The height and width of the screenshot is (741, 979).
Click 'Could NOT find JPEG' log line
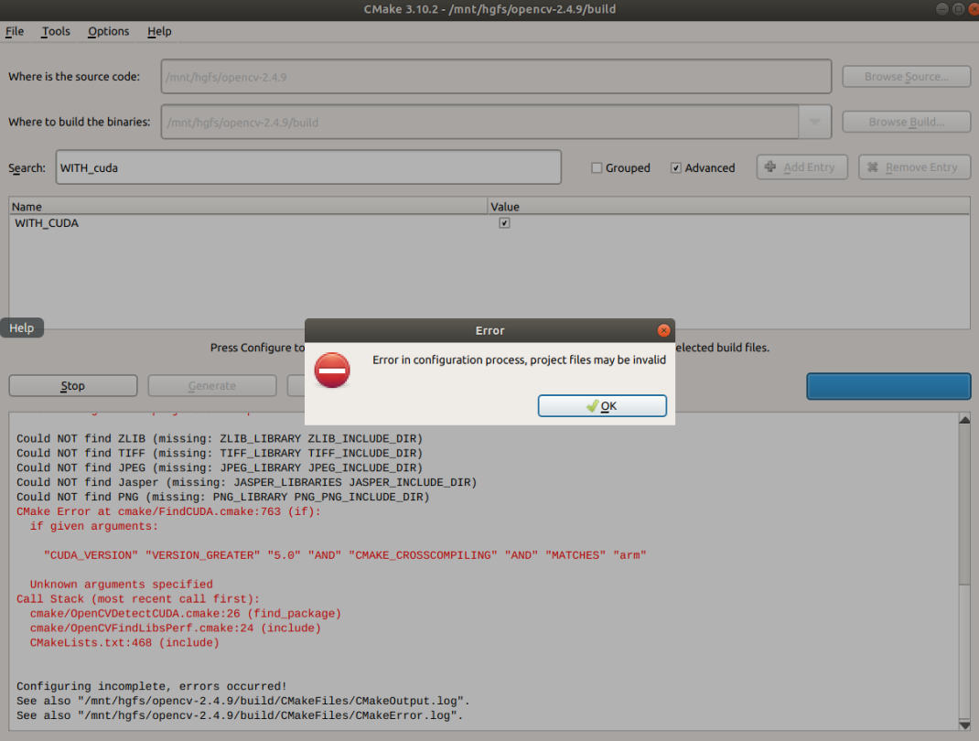(220, 467)
